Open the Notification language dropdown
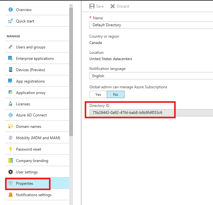This screenshot has height=205, width=213. point(151,76)
